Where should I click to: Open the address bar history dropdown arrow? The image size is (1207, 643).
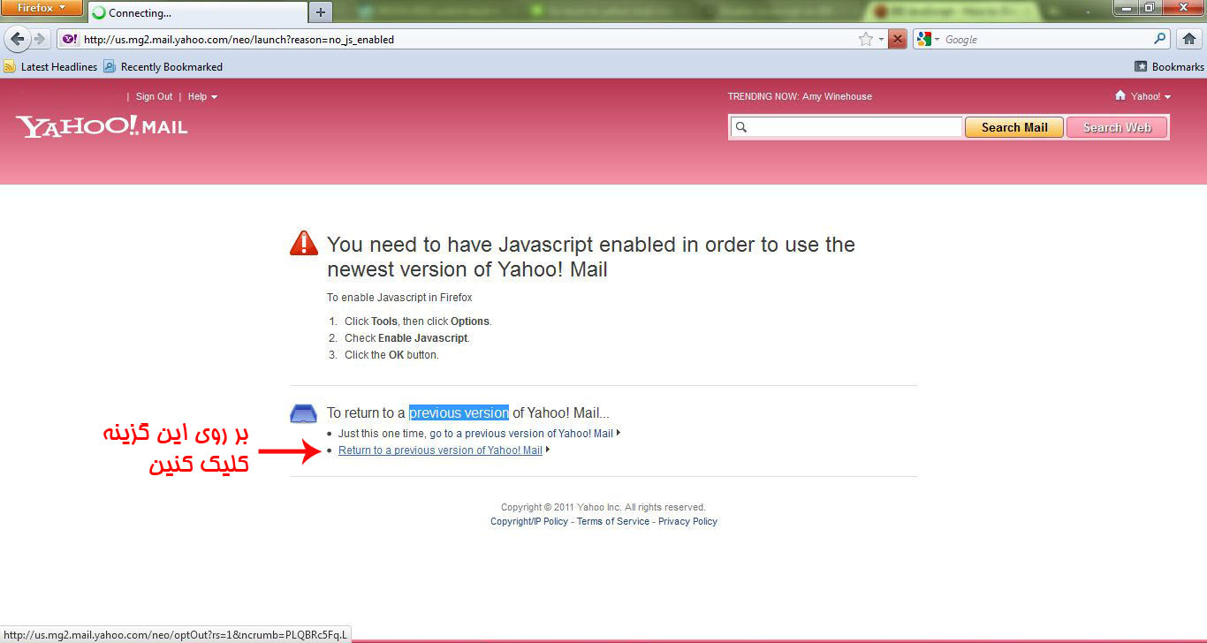tap(881, 40)
